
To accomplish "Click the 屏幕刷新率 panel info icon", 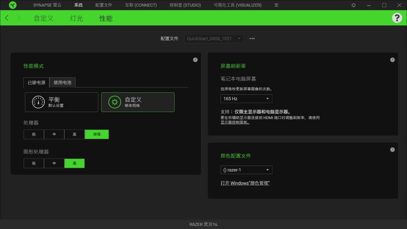I will pyautogui.click(x=392, y=60).
